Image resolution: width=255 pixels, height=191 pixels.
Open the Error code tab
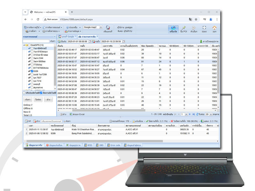114,145
